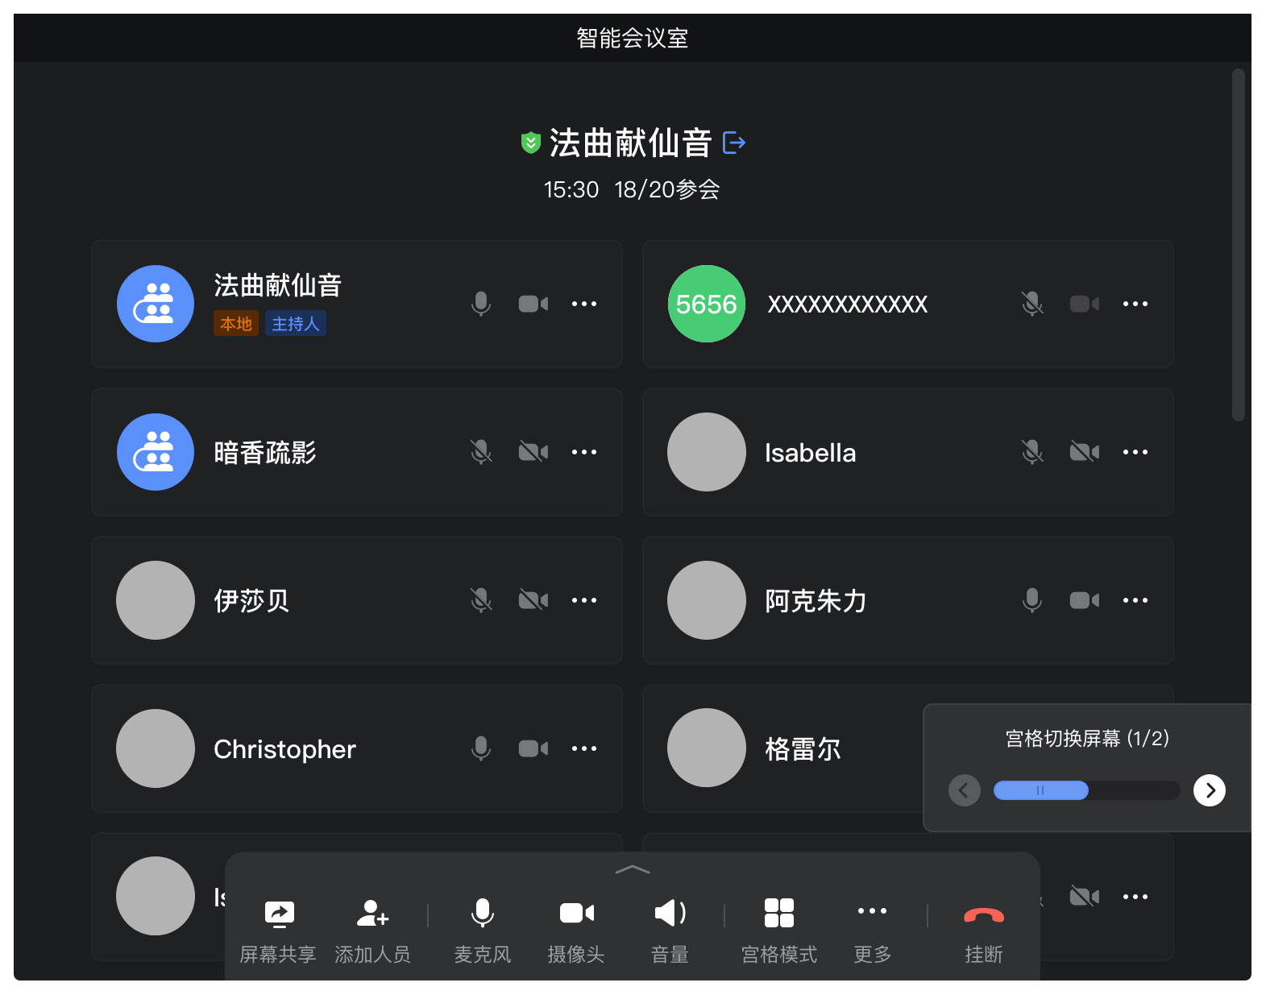Screen dimensions: 1266x995
Task: Toggle the 摄像头 camera in toolbar
Action: [576, 931]
